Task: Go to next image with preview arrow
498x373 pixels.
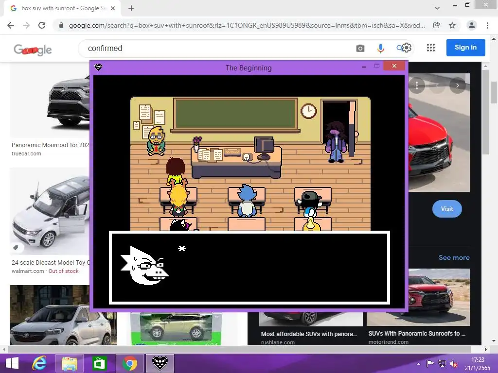Action: pyautogui.click(x=457, y=85)
